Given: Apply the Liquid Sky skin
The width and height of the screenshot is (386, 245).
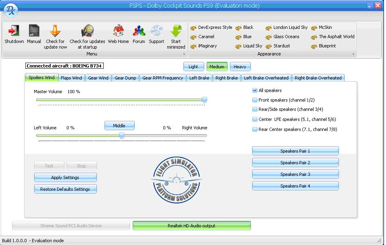Looking at the screenshot, I should (248, 46).
